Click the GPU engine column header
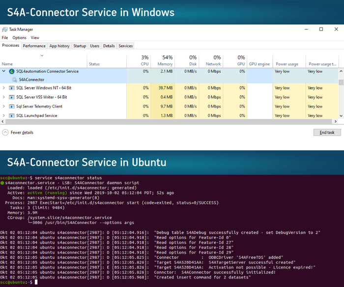The width and height of the screenshot is (344, 287). coord(260,61)
